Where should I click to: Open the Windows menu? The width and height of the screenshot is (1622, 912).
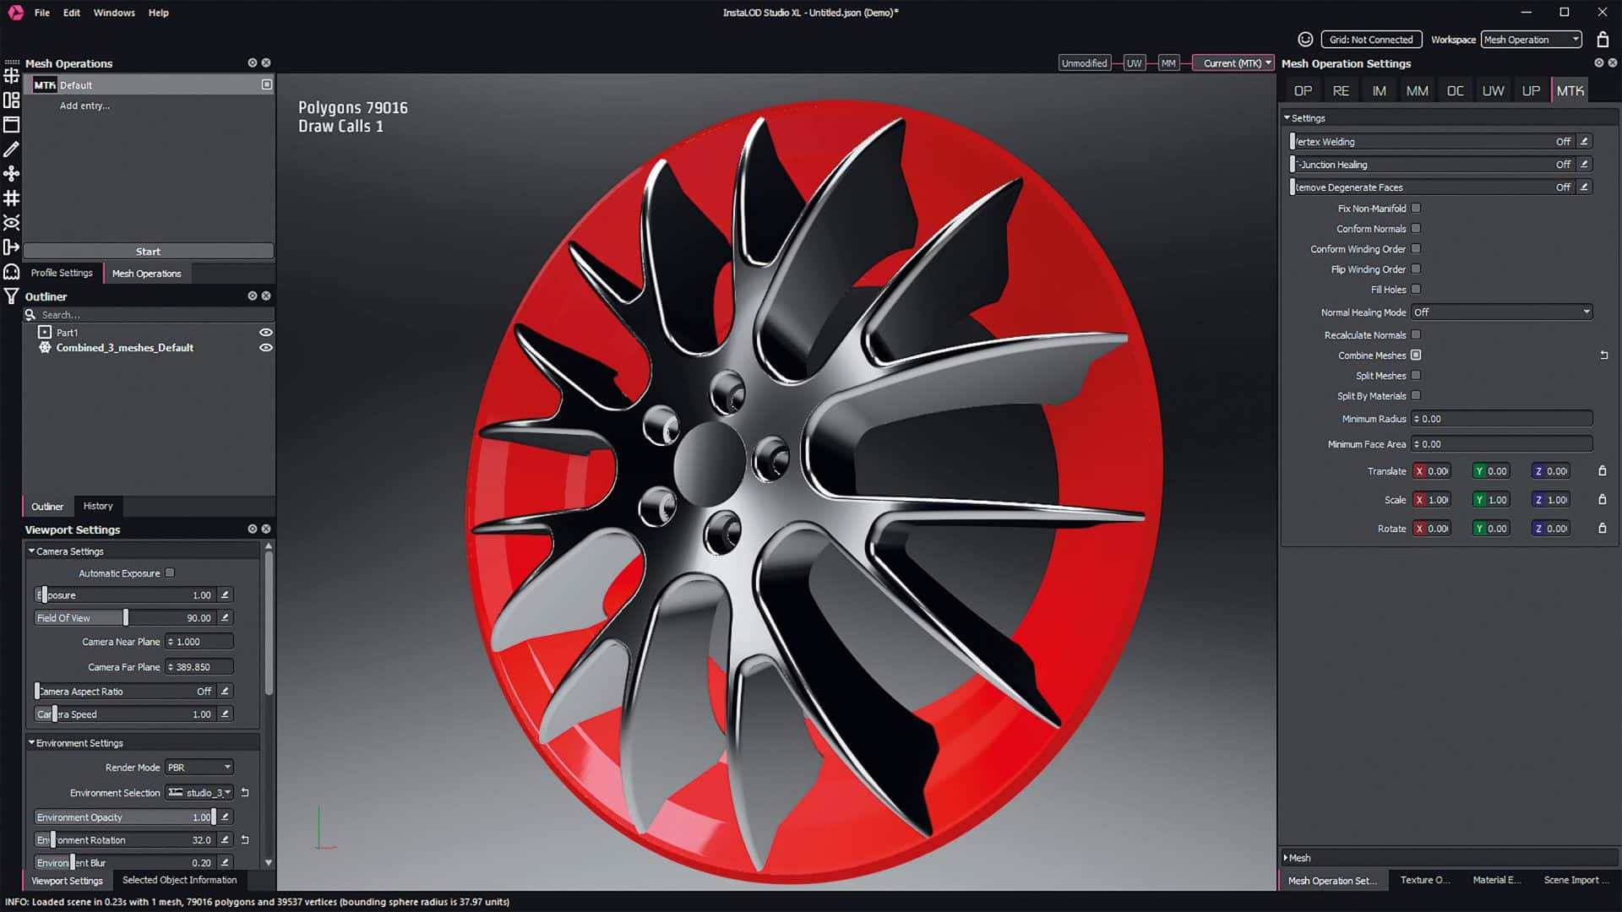pos(114,12)
